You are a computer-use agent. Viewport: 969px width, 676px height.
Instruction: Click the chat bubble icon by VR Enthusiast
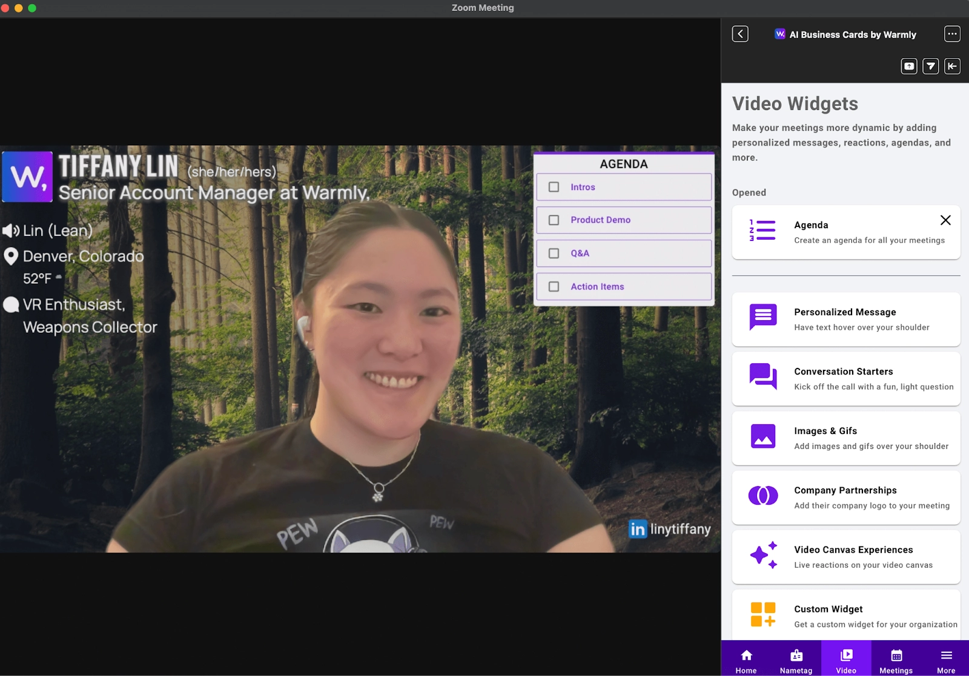point(11,304)
